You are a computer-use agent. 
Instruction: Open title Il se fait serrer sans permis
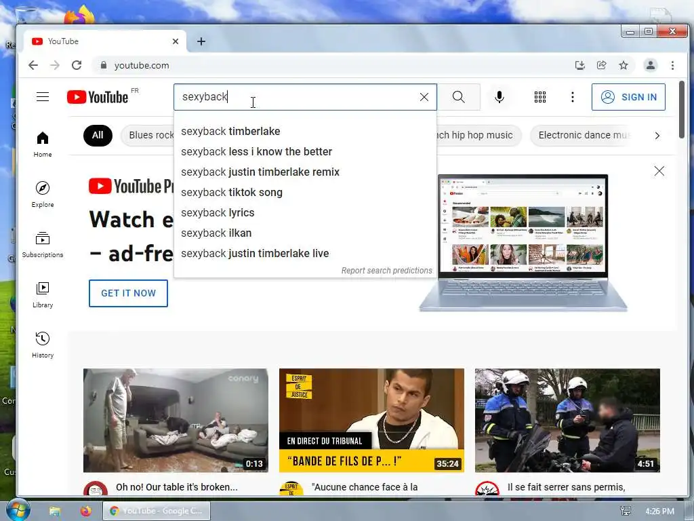tap(566, 487)
